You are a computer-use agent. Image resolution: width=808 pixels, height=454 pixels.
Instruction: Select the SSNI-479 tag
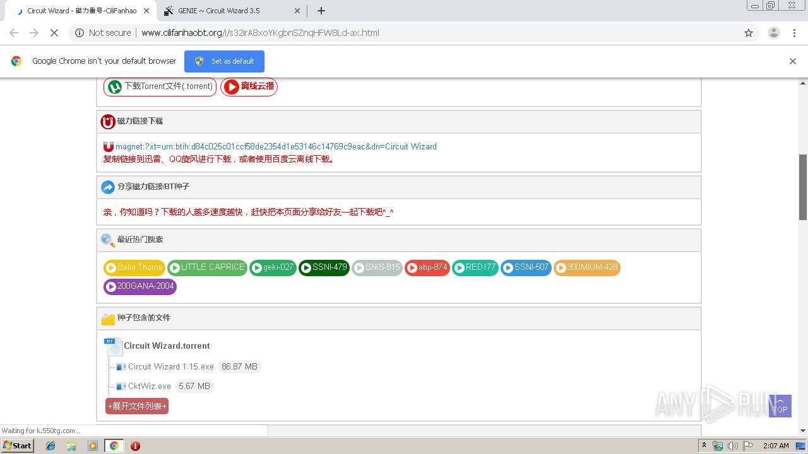(x=324, y=267)
